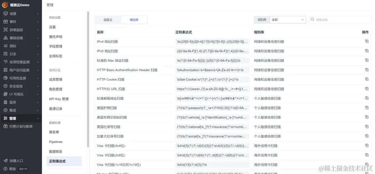
Task: Click the 指标 chart icon
Action: coord(6,46)
